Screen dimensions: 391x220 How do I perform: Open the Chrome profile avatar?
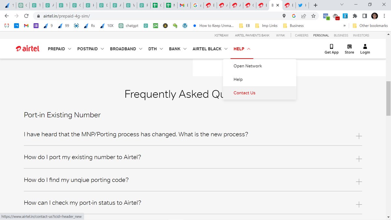tap(374, 16)
